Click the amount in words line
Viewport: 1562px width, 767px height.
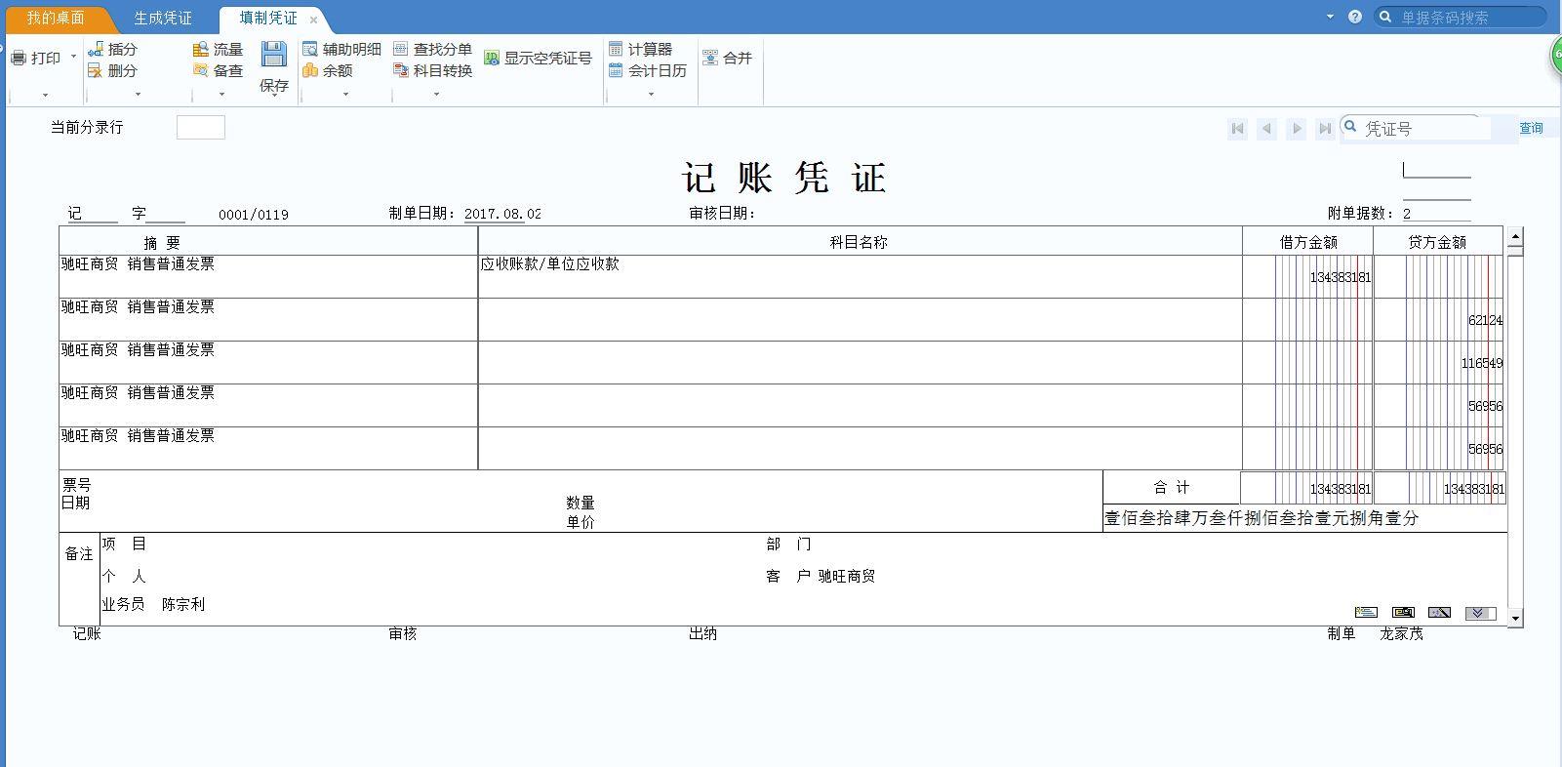(x=1262, y=518)
